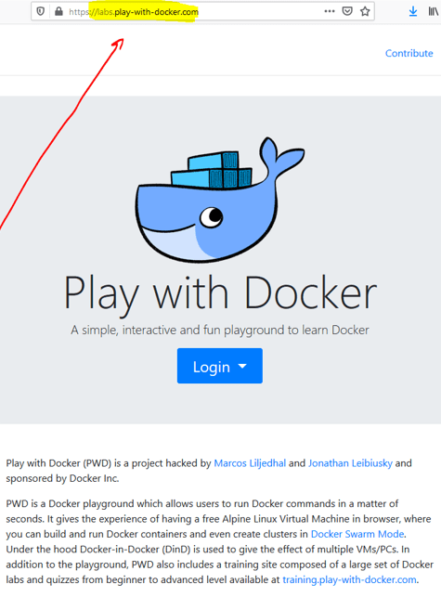Click the tracking protection shield icon
The width and height of the screenshot is (441, 597).
coord(40,11)
